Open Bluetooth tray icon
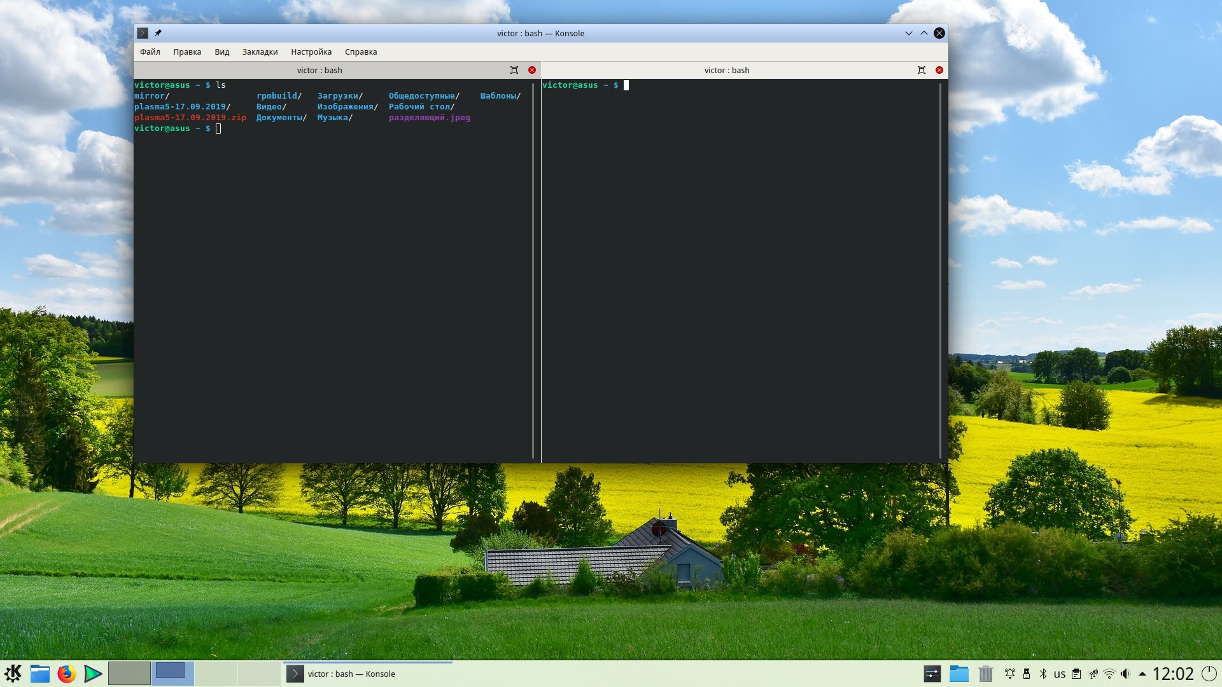 (1043, 674)
